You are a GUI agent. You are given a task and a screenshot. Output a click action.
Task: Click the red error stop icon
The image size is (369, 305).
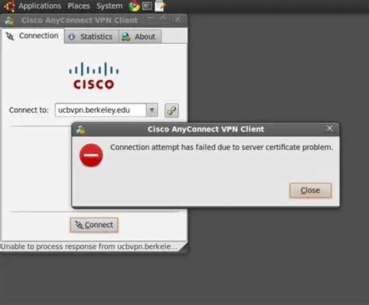point(91,155)
